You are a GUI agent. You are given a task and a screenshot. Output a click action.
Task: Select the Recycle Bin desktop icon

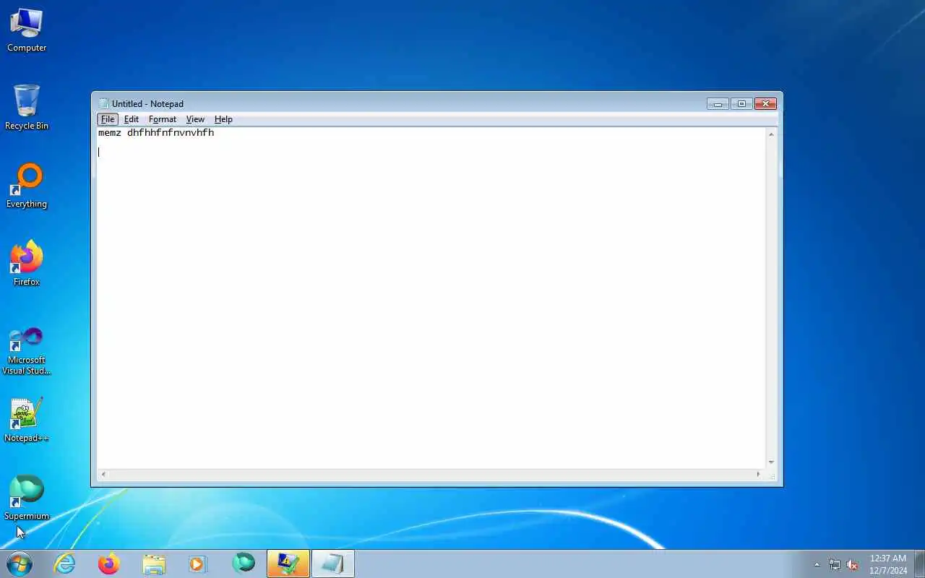pyautogui.click(x=27, y=108)
